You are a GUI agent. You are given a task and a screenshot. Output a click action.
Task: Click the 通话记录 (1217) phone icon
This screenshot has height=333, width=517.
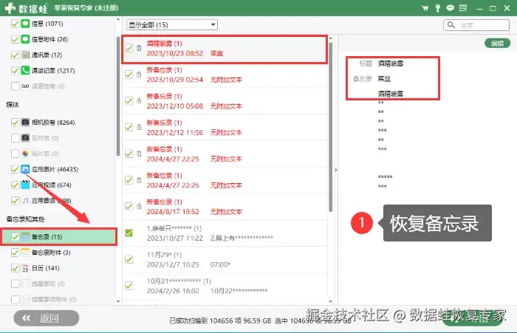pyautogui.click(x=25, y=70)
